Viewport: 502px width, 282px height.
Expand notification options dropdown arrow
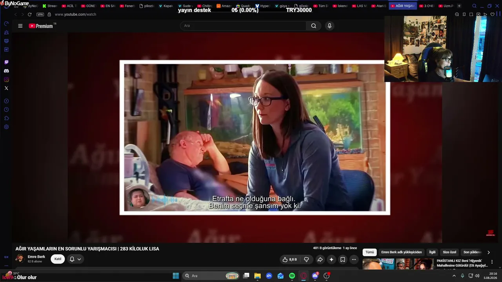pos(79,259)
